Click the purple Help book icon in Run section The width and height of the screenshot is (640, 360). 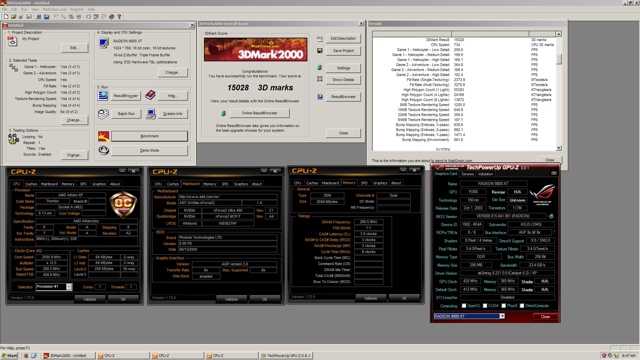tap(150, 95)
